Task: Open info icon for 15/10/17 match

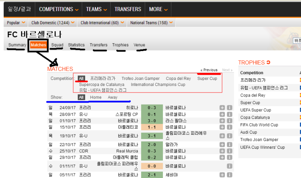Action: point(229,127)
